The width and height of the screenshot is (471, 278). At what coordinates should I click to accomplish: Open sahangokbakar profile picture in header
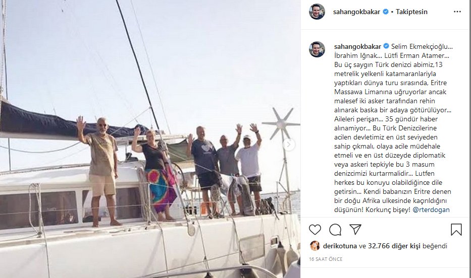[317, 12]
